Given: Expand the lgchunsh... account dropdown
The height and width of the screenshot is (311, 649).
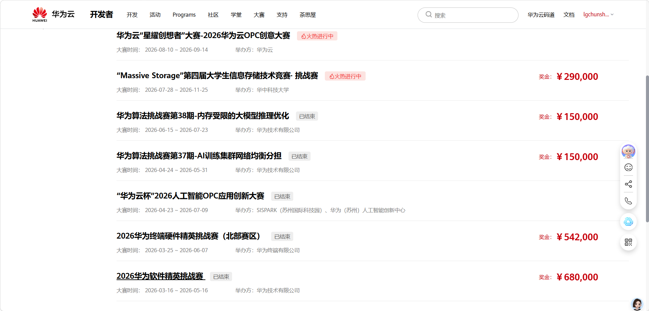Looking at the screenshot, I should click(598, 14).
